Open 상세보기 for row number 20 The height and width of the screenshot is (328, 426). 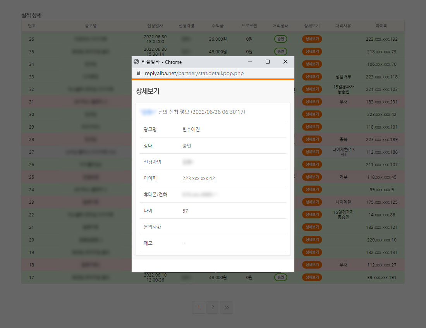click(x=312, y=240)
